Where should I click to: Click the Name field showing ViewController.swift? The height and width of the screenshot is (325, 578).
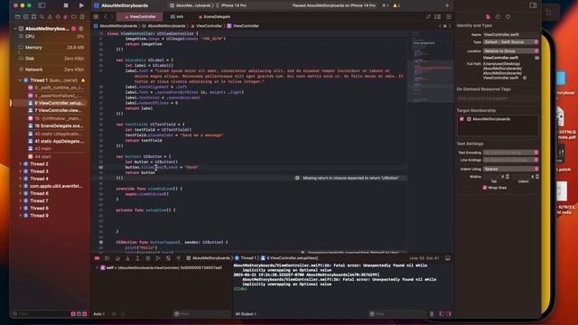(x=510, y=34)
